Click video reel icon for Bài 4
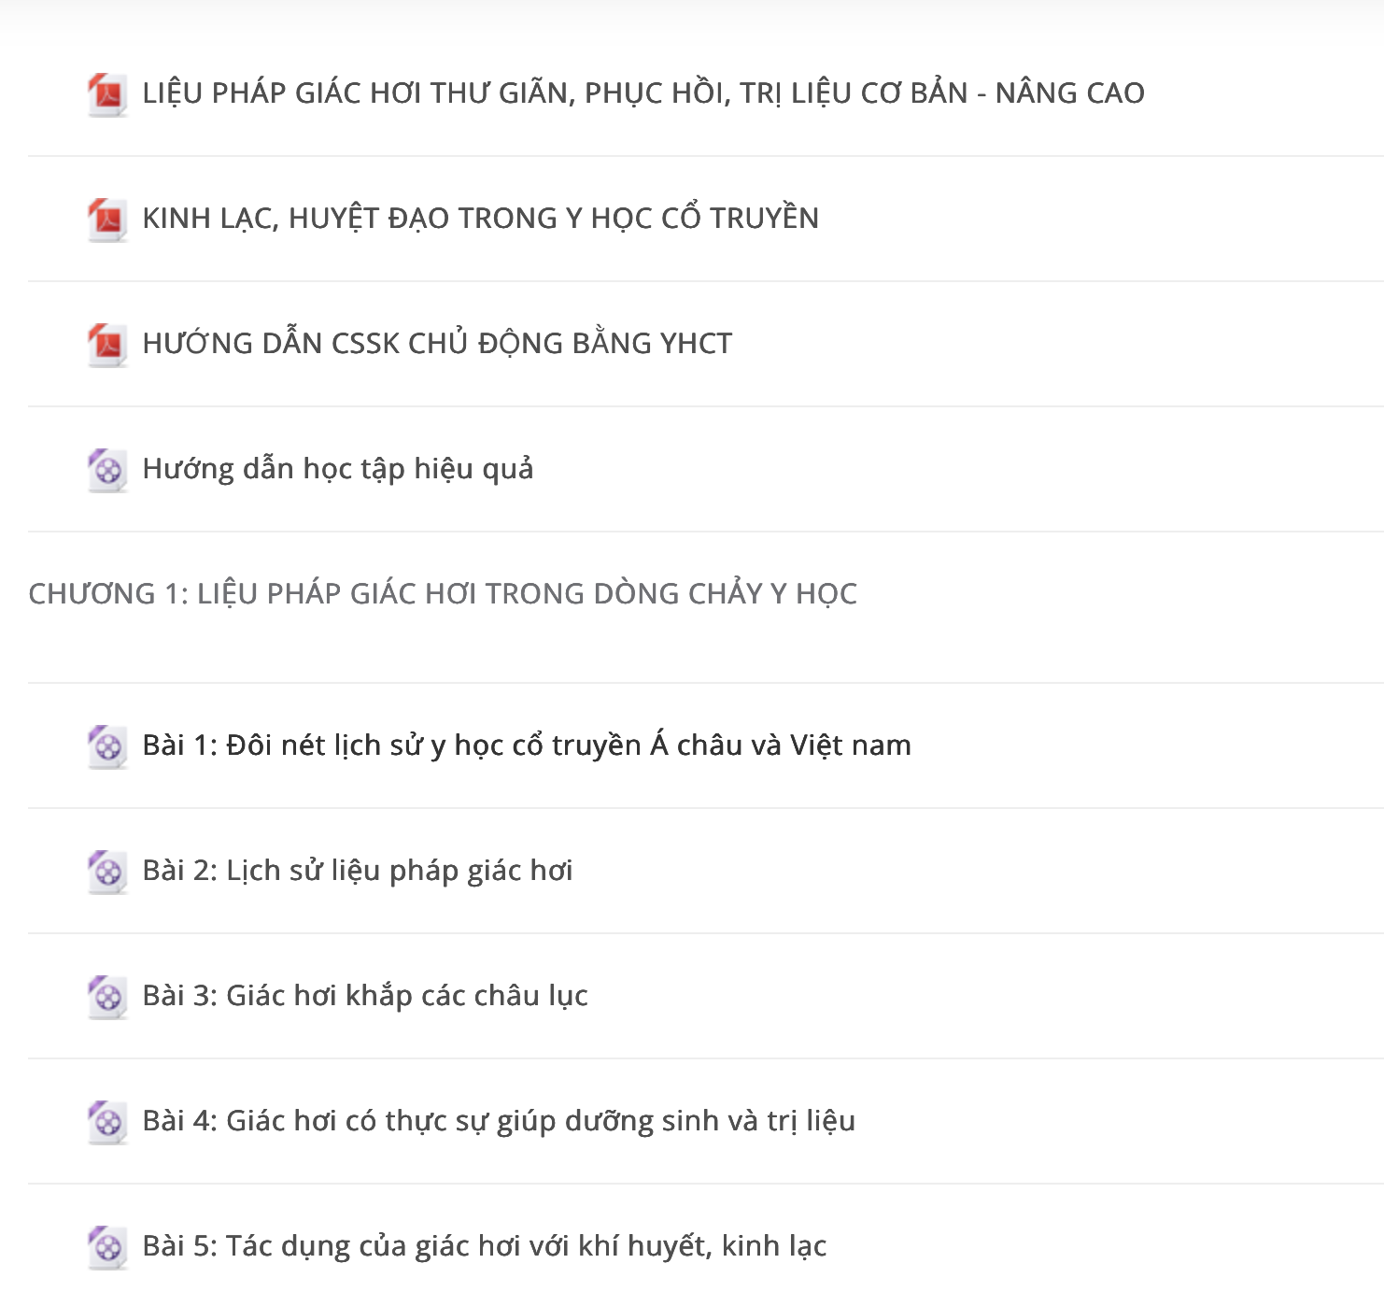Screen dimensions: 1384x1306 tap(107, 1122)
